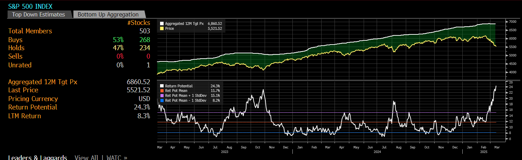Click Holds row label

[16, 48]
